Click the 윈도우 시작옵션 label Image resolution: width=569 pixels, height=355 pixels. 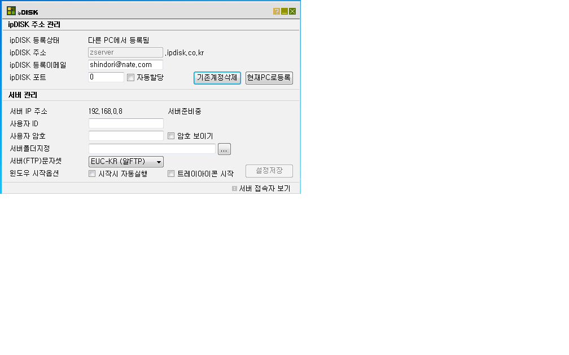(34, 173)
